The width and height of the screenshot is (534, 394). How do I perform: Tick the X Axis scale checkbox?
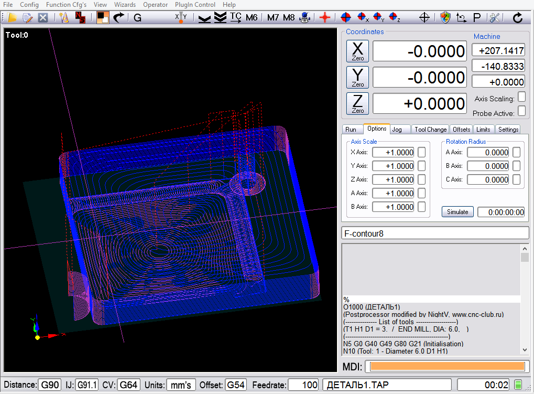421,152
